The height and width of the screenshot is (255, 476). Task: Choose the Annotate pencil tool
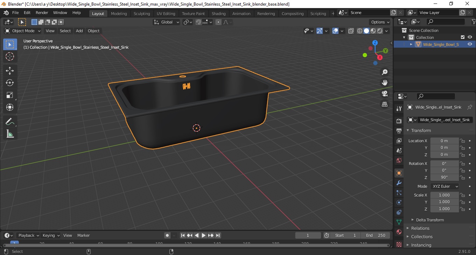pyautogui.click(x=10, y=122)
